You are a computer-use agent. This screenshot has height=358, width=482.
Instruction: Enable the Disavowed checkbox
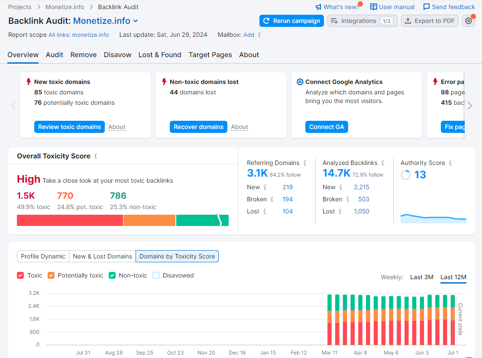tap(156, 275)
